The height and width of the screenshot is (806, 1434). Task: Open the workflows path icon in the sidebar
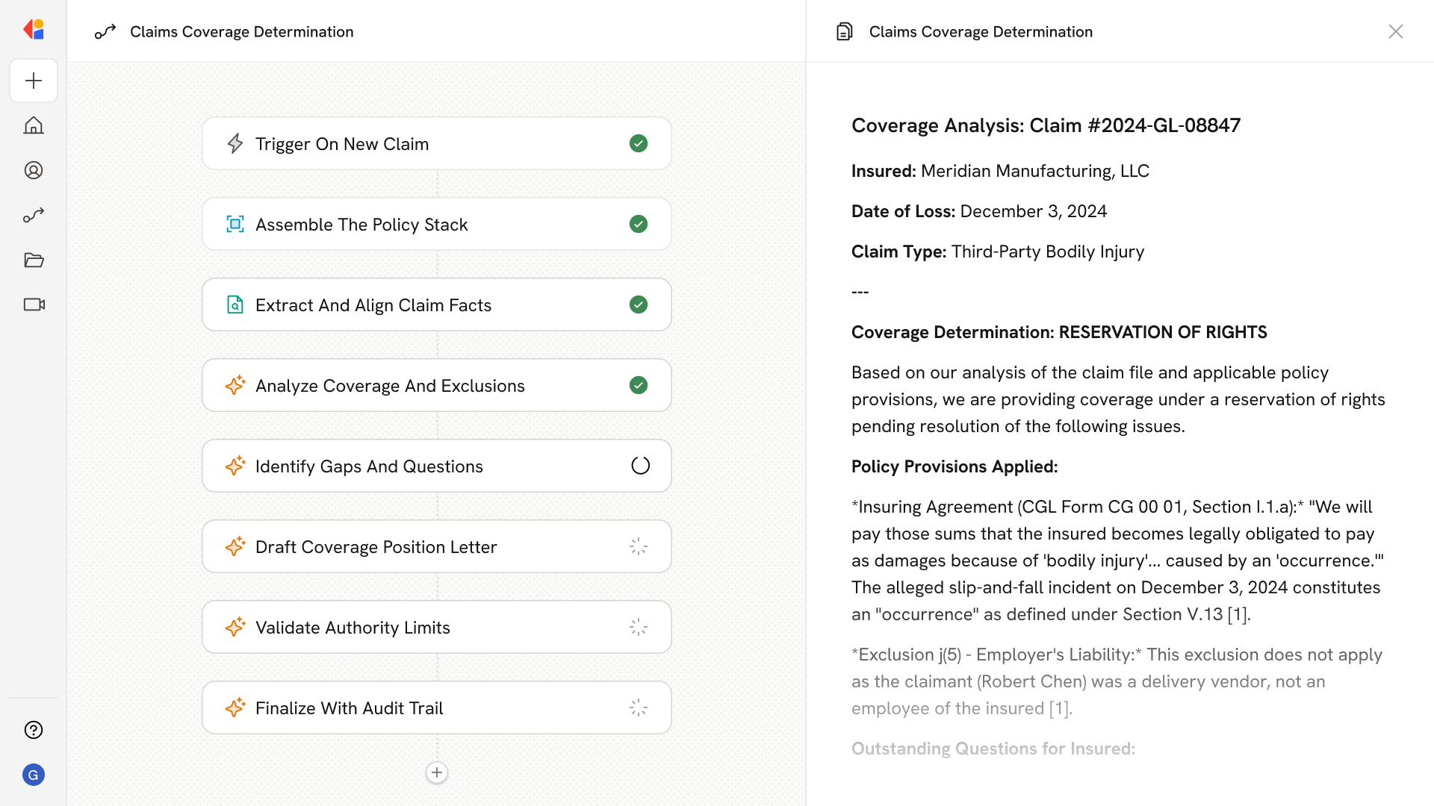(34, 215)
